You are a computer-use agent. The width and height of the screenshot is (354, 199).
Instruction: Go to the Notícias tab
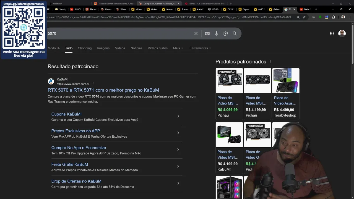(x=136, y=48)
